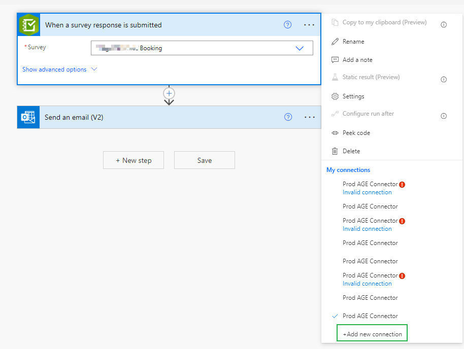This screenshot has width=464, height=349.
Task: Click the Add a note speech bubble icon
Action: click(x=335, y=59)
